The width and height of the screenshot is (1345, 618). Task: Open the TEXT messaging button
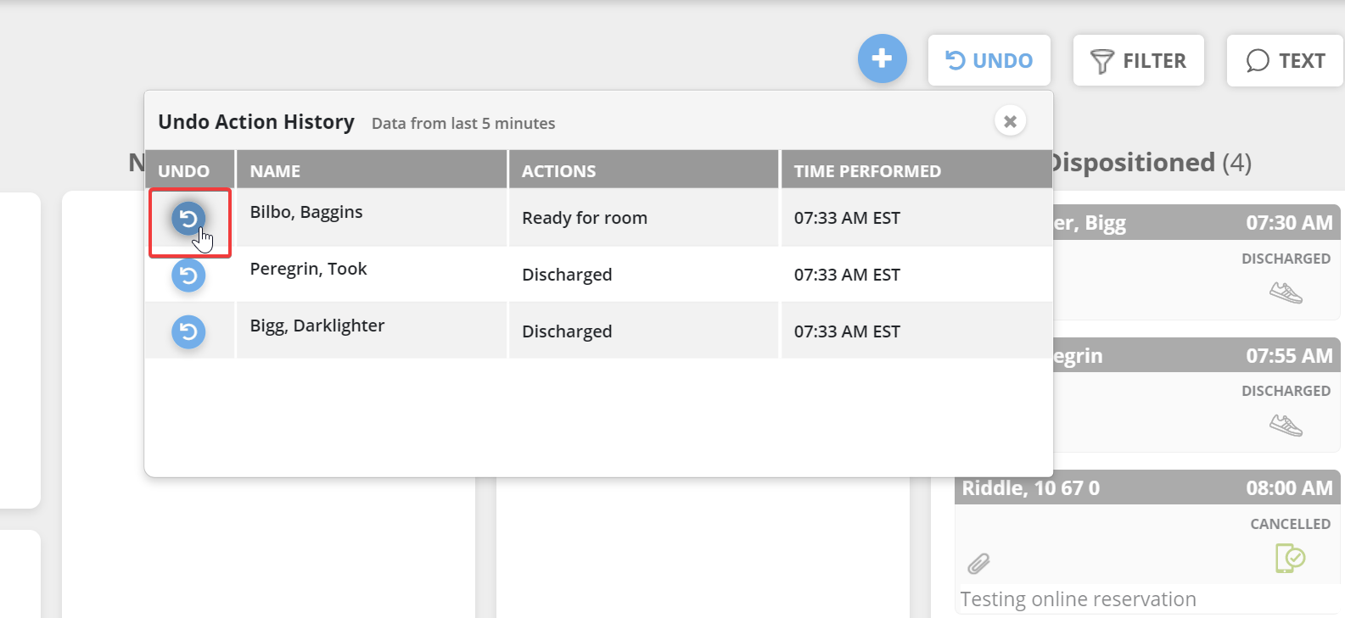coord(1285,61)
